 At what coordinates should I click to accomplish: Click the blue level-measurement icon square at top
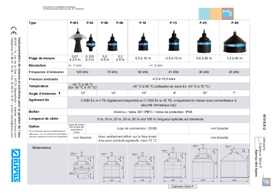point(228,13)
